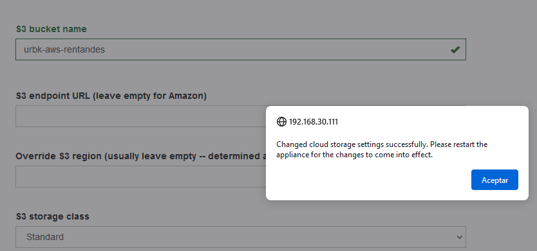Click the chevron arrow of S3 storage class
Image resolution: width=537 pixels, height=251 pixels.
pyautogui.click(x=460, y=237)
